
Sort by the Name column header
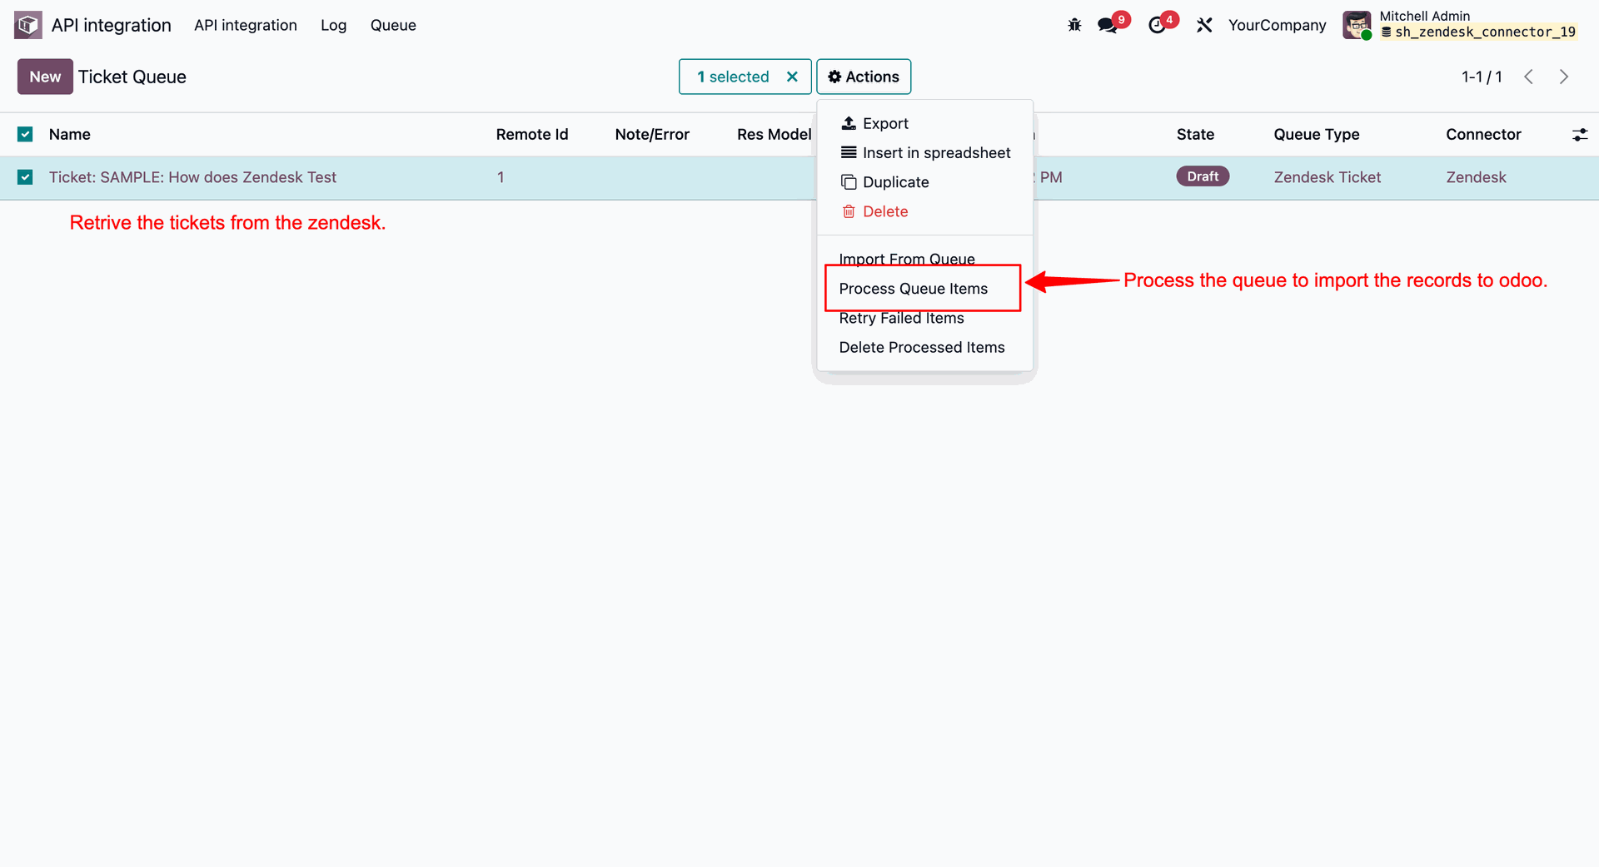[70, 134]
